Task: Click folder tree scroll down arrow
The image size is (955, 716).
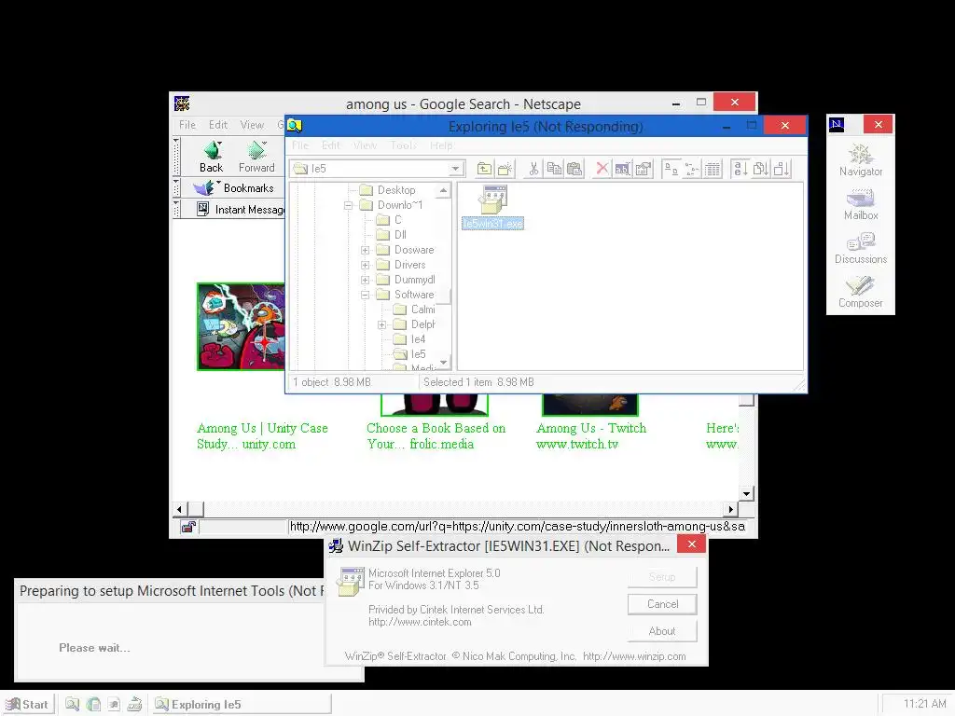Action: tap(443, 363)
